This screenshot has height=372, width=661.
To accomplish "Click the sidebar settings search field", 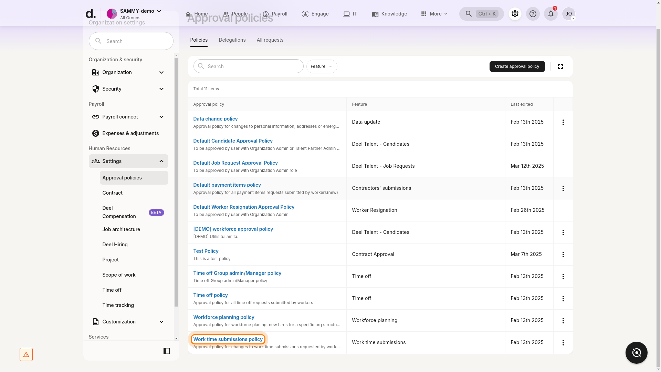I will pyautogui.click(x=131, y=41).
